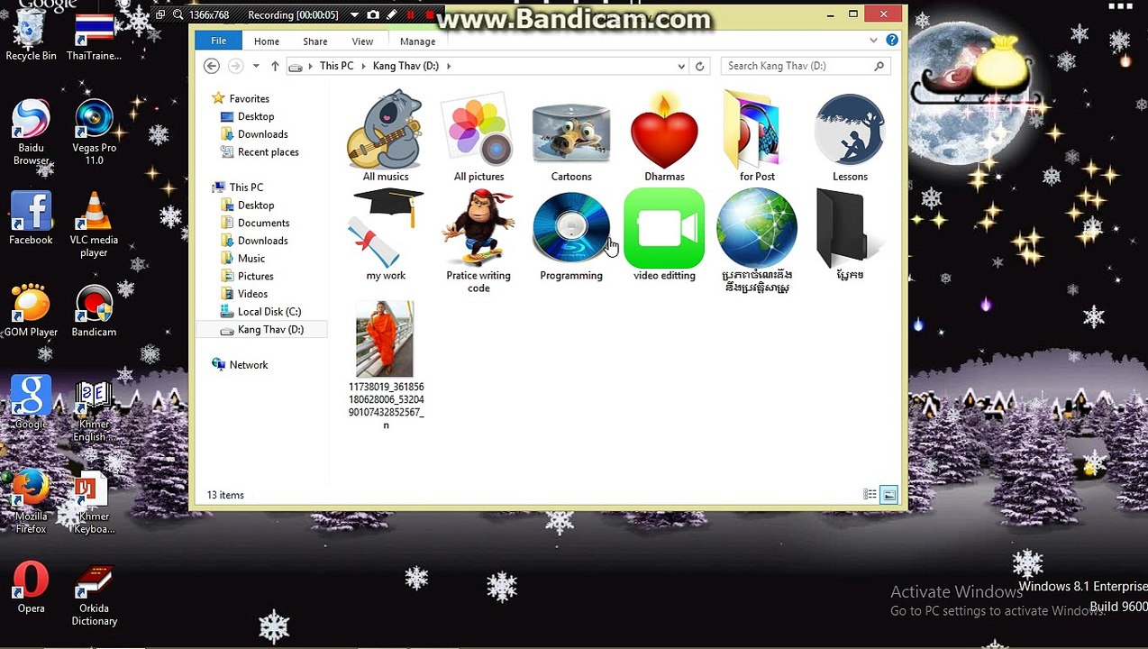Viewport: 1148px width, 649px height.
Task: Open Khmer English dictionary shortcut
Action: pos(94,410)
